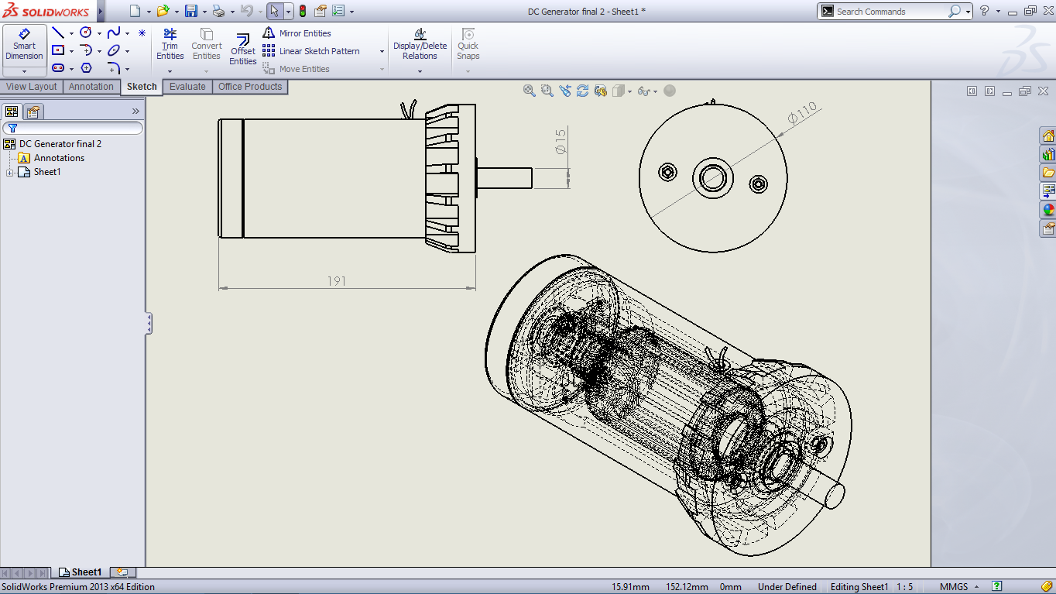The height and width of the screenshot is (594, 1056).
Task: Choose the Spline sketch tool
Action: (114, 33)
